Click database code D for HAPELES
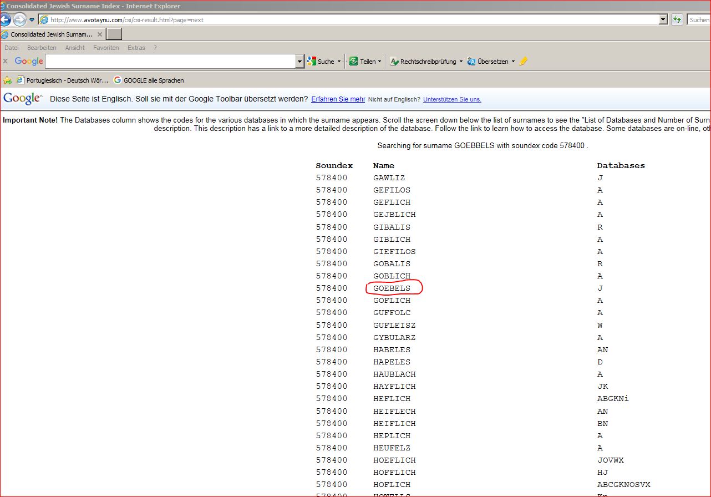Screen dimensions: 711x497 click(x=600, y=362)
